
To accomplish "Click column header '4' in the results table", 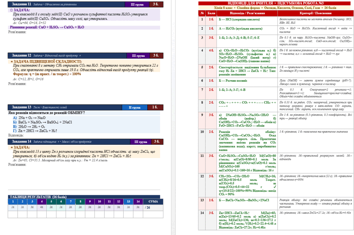I will 42,202.
